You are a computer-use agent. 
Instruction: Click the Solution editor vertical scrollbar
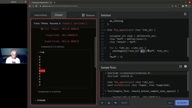pyautogui.click(x=188, y=47)
